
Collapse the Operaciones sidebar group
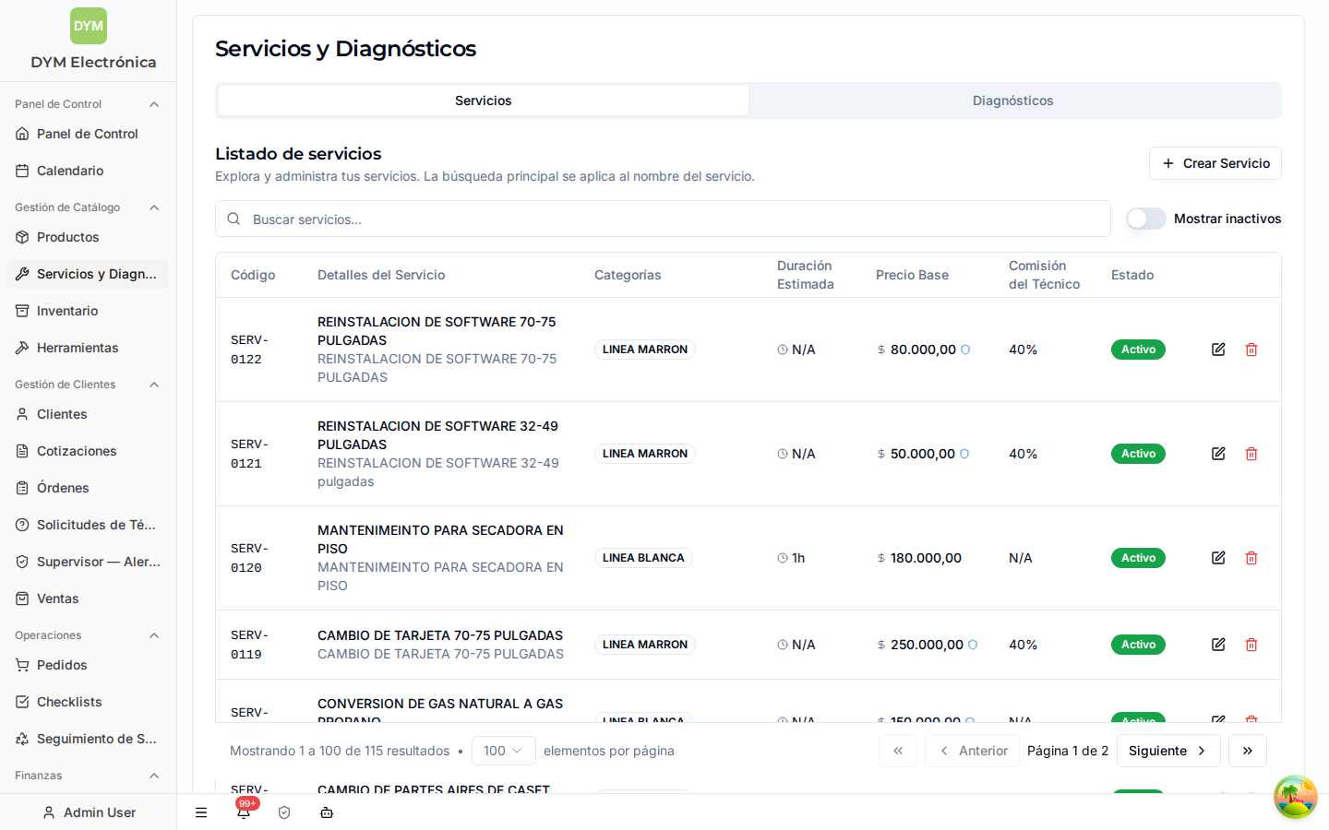pos(154,635)
